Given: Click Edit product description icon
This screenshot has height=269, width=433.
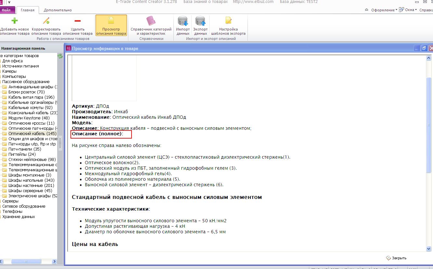Looking at the screenshot, I should [x=46, y=21].
